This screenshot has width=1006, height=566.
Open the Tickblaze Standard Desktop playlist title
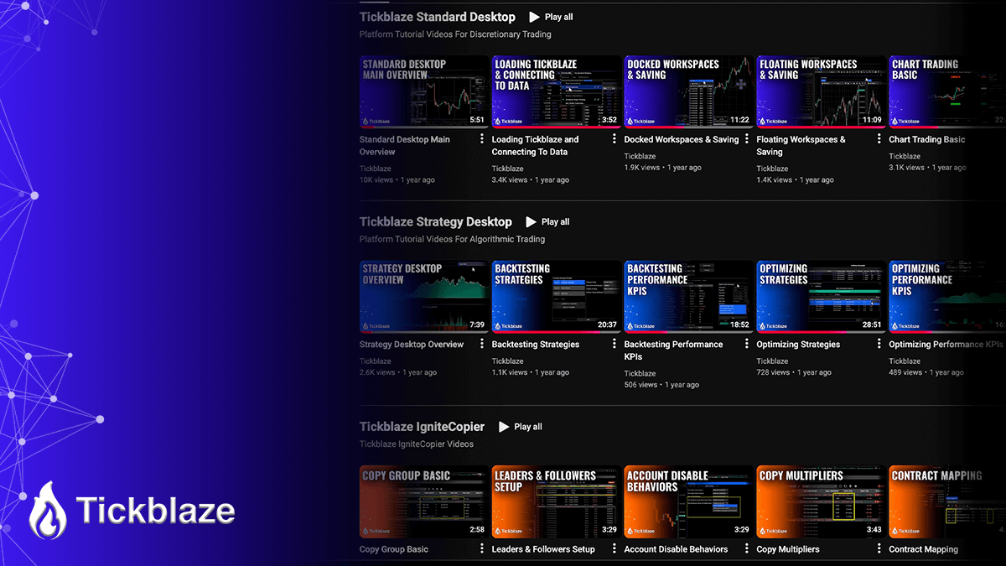coord(437,17)
